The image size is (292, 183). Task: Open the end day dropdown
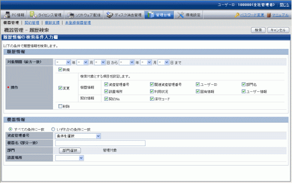click(163, 62)
